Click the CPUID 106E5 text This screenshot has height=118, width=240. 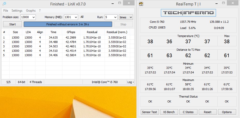157,28
